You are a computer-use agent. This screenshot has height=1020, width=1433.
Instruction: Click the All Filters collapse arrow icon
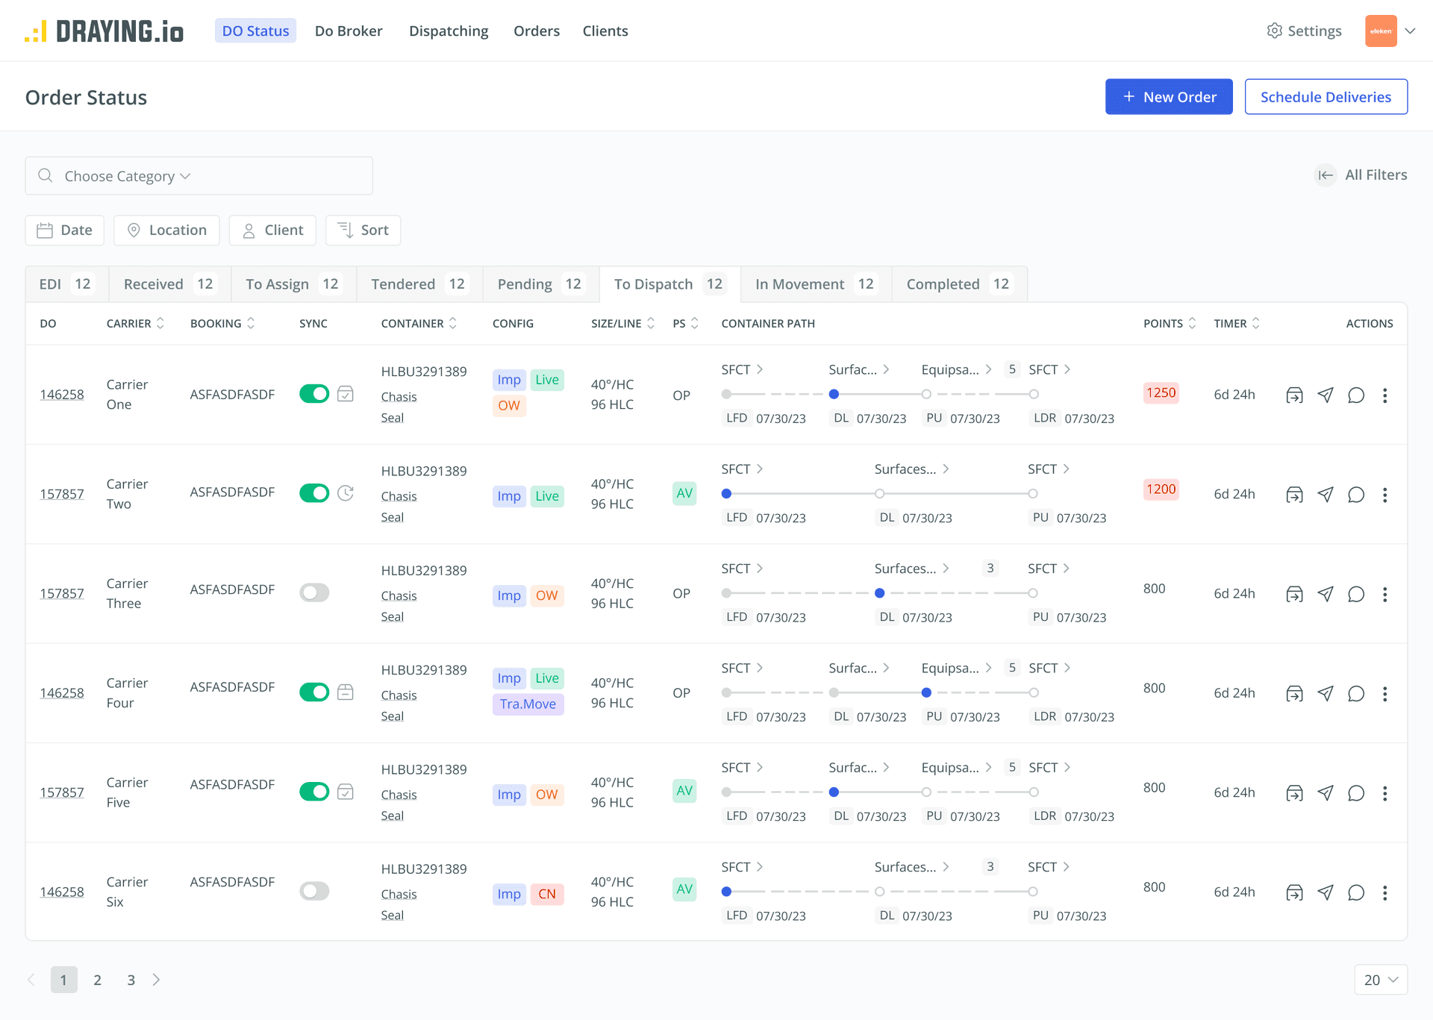click(1326, 175)
